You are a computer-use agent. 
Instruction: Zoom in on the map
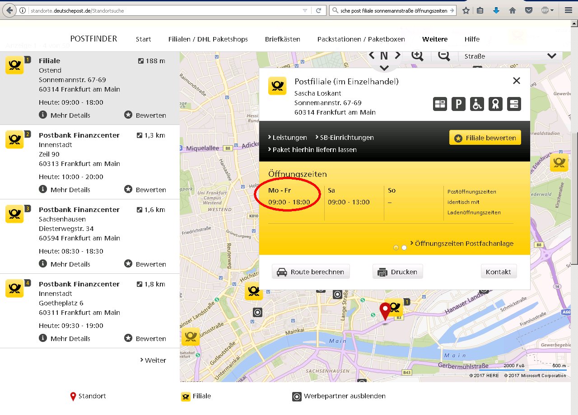[417, 55]
